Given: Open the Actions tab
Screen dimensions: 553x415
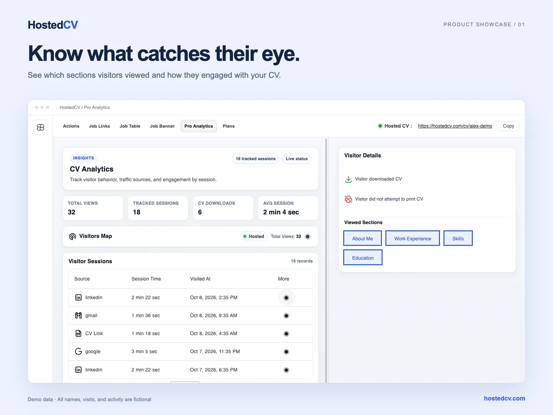Looking at the screenshot, I should pos(71,126).
